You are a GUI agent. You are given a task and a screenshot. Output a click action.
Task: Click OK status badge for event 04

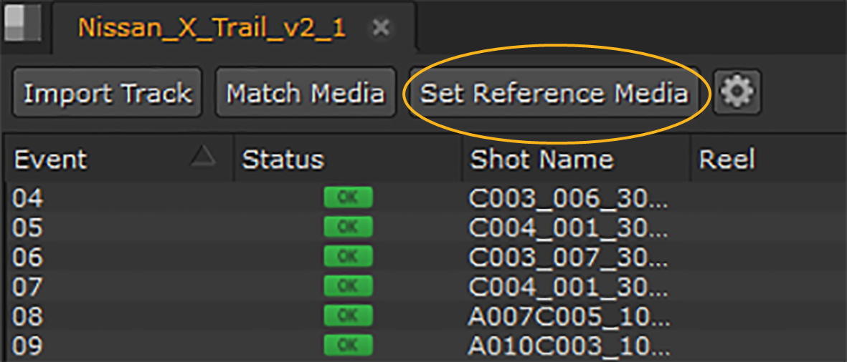coord(348,198)
